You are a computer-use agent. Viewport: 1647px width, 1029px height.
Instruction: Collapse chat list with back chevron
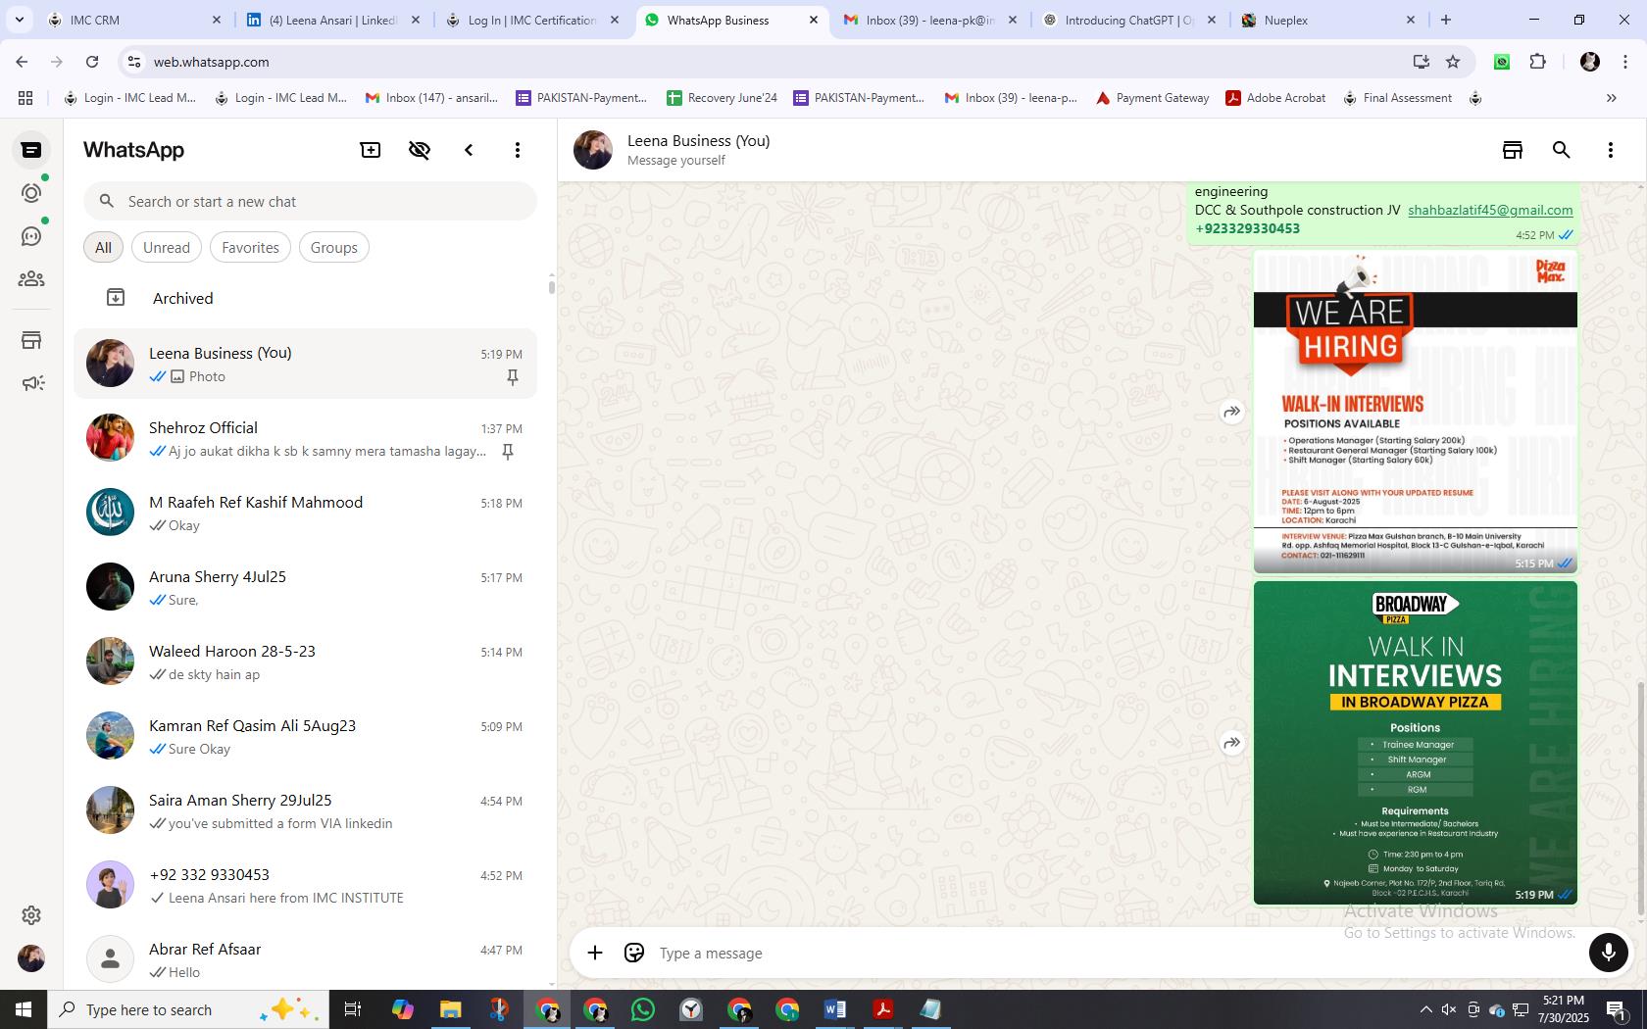click(x=469, y=150)
